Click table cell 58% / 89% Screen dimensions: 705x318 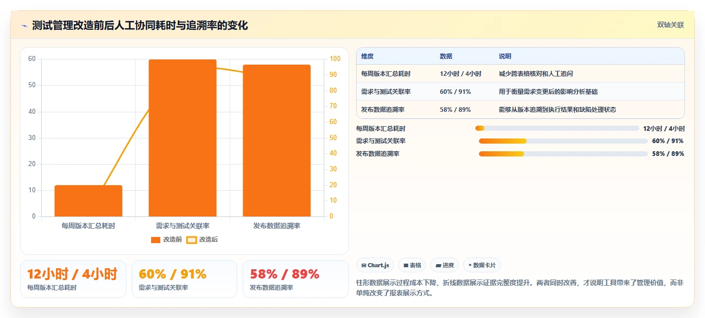click(x=455, y=110)
